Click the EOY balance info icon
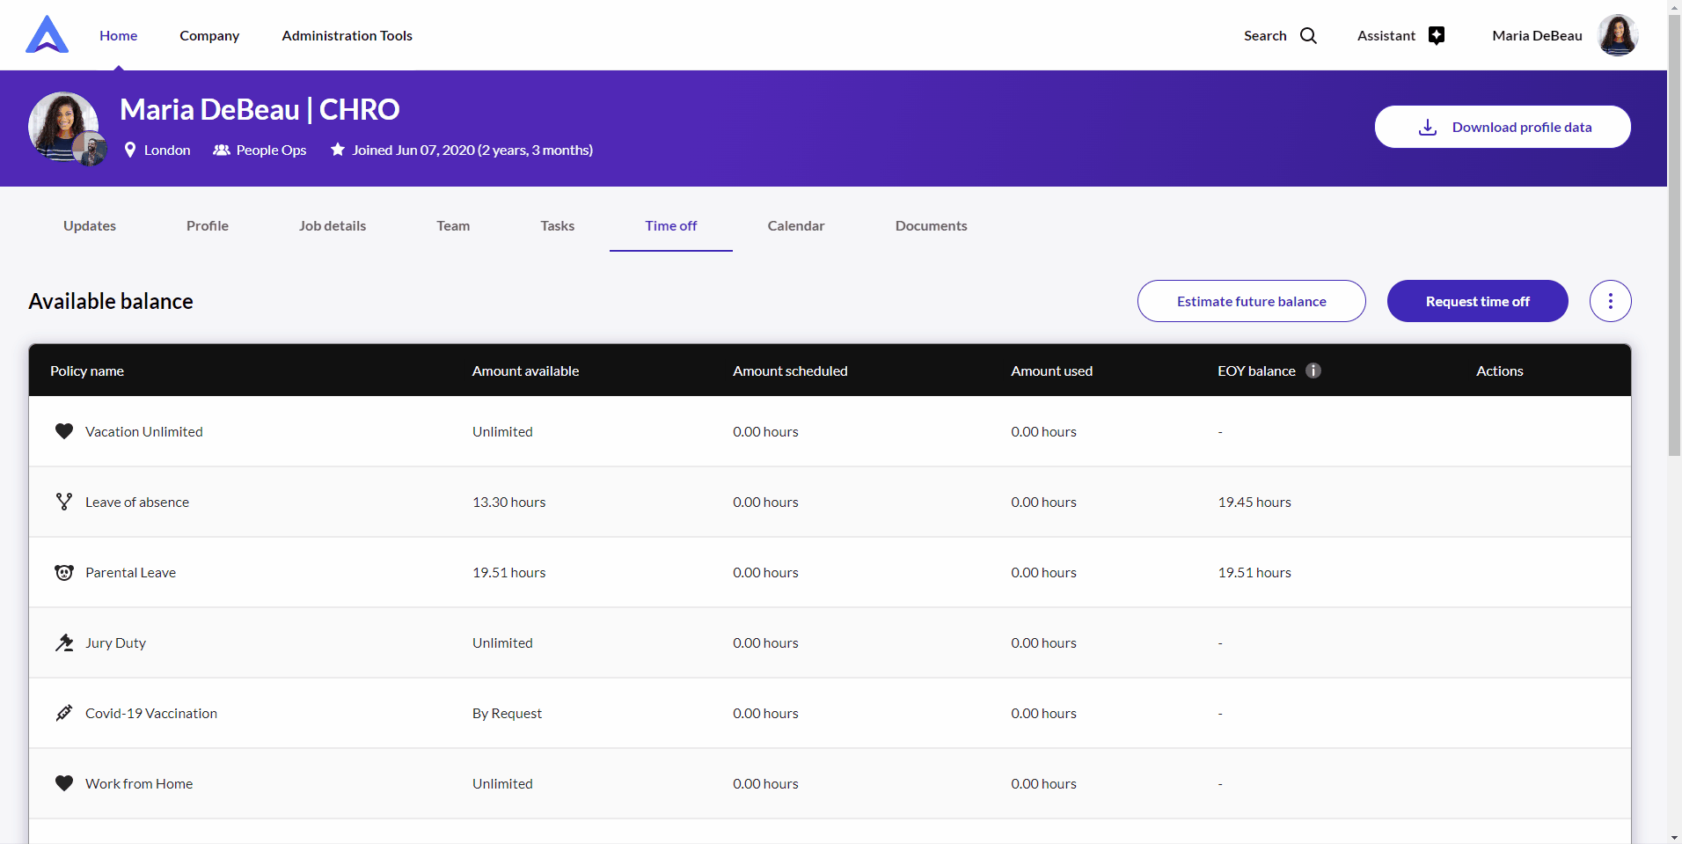 (1313, 371)
